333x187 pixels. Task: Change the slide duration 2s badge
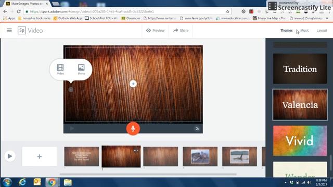point(197,128)
